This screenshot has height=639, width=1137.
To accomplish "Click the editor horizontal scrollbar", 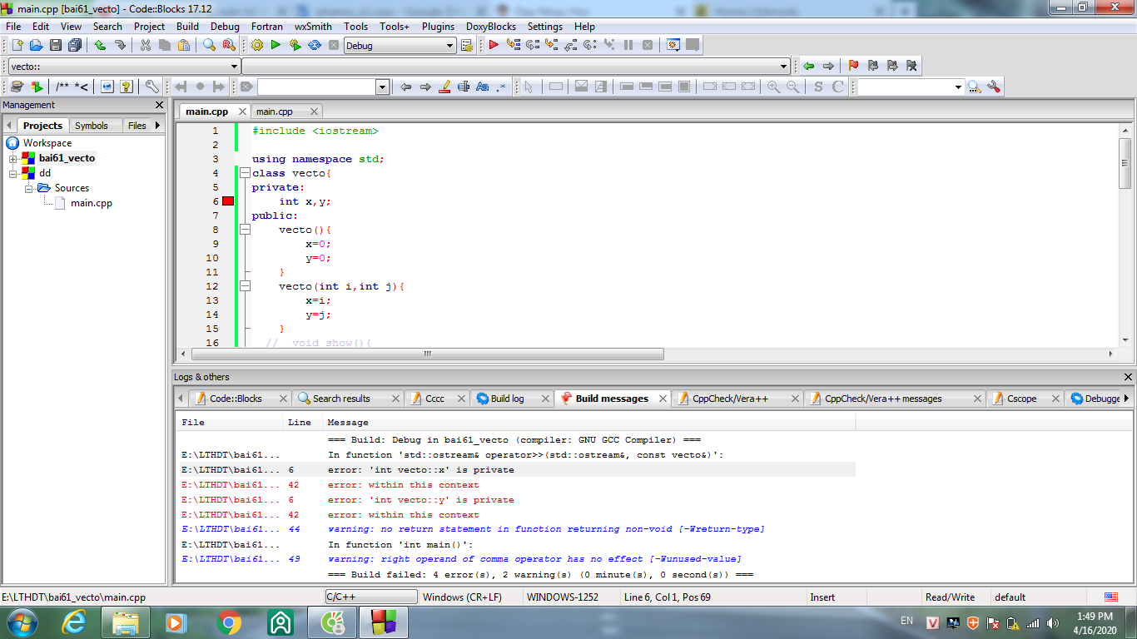I will pos(427,354).
